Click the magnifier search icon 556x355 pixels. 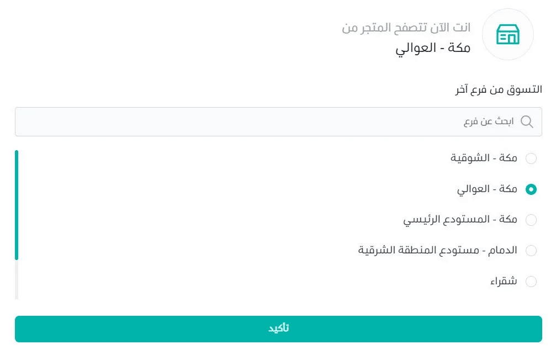527,121
